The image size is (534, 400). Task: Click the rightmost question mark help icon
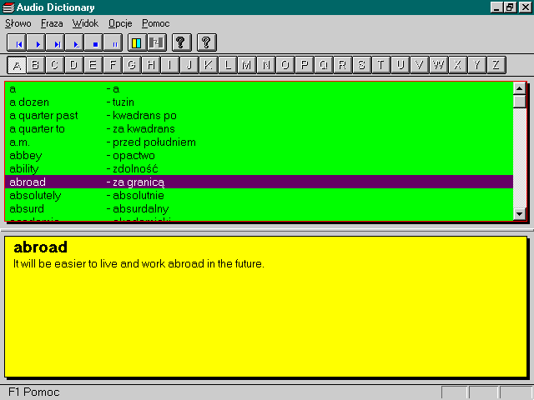[x=207, y=42]
